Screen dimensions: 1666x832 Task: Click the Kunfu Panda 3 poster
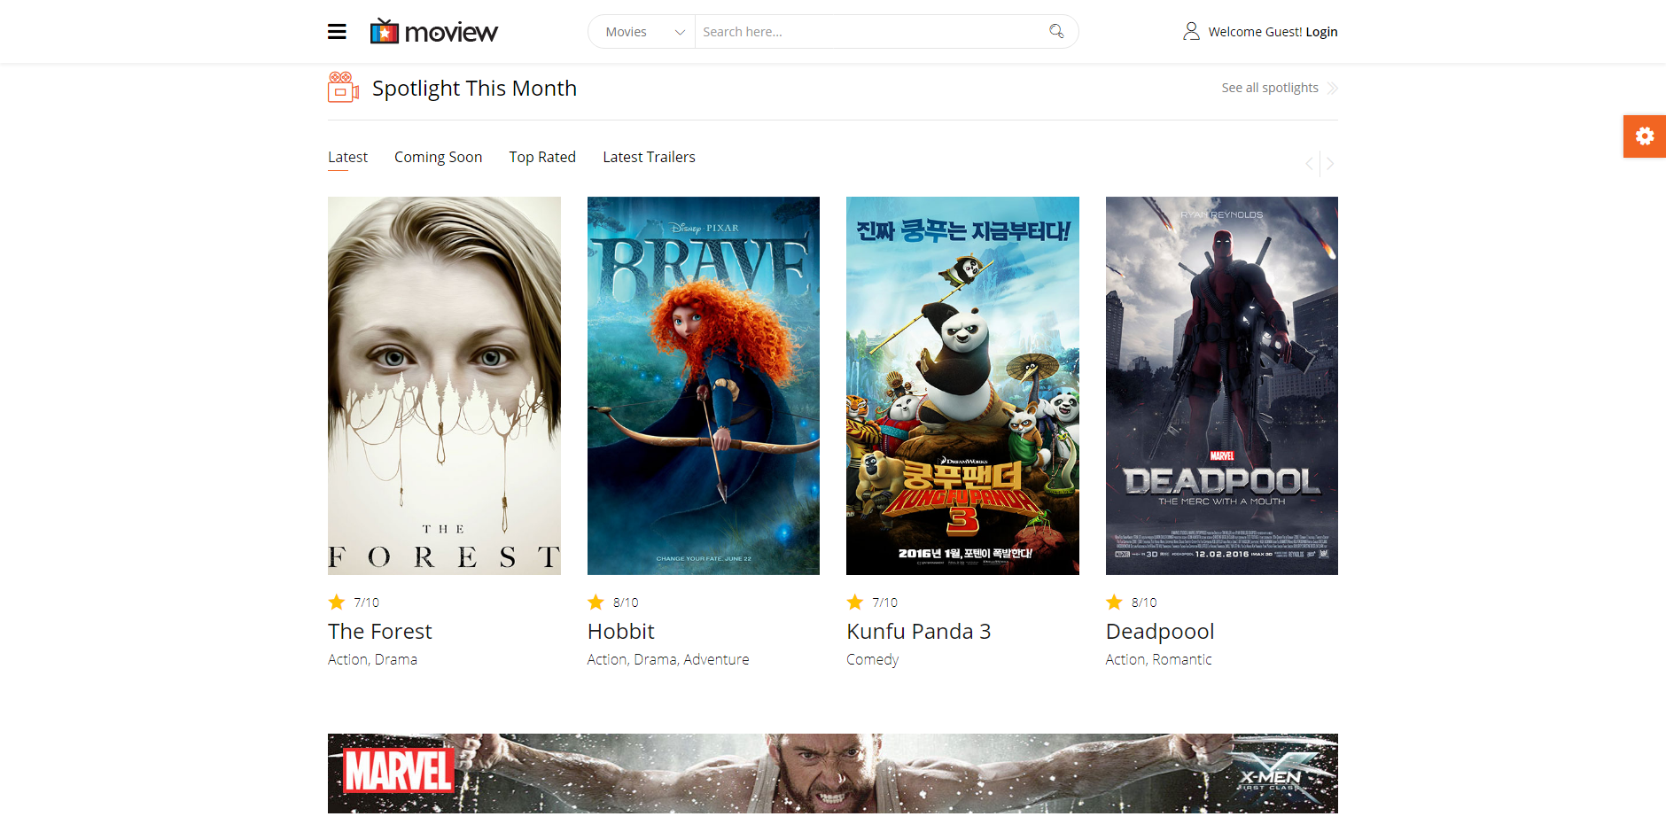[x=962, y=385]
